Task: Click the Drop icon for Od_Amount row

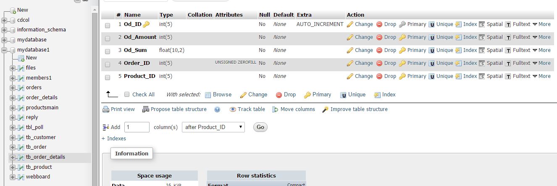Action: 379,37
